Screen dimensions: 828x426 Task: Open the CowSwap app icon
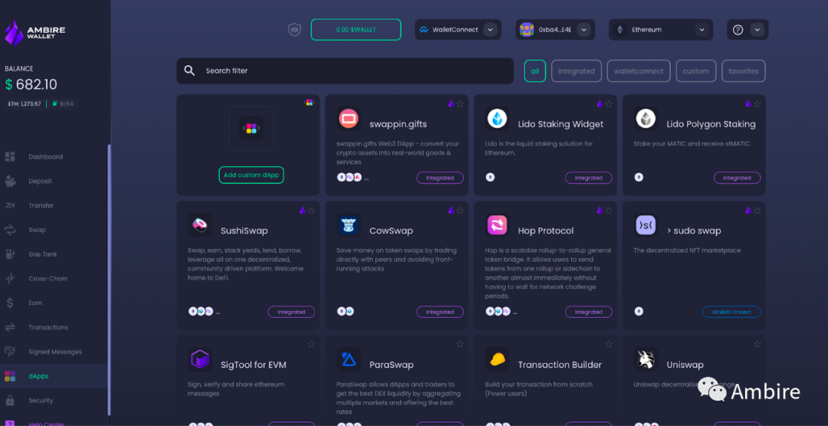pyautogui.click(x=349, y=225)
